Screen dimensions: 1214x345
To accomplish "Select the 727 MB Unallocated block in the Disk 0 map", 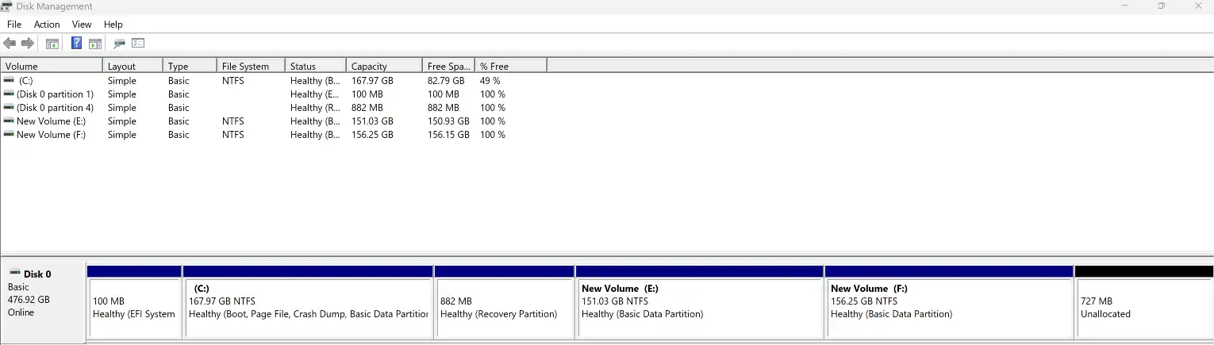I will pos(1144,303).
